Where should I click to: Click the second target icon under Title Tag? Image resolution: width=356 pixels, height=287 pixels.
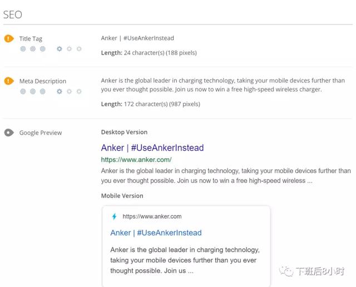click(33, 48)
